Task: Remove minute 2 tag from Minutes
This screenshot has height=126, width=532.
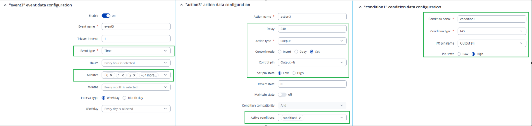Action: coord(134,75)
